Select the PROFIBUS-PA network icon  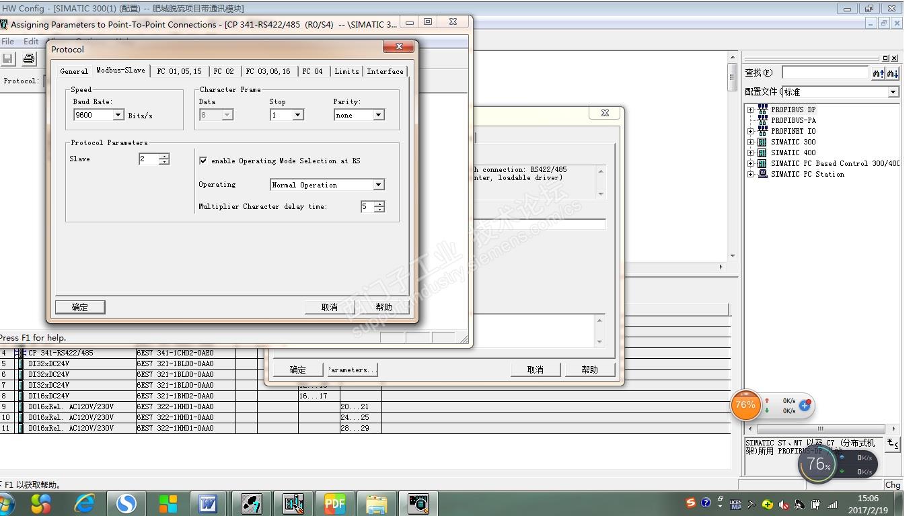pyautogui.click(x=762, y=120)
